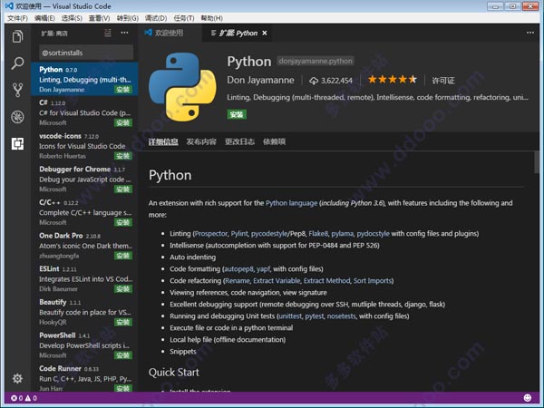The width and height of the screenshot is (544, 408).
Task: Install Debugger for Chrome extension
Action: pyautogui.click(x=123, y=189)
